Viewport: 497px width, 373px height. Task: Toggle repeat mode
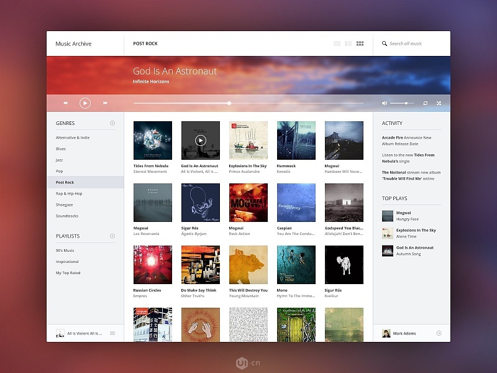coord(426,103)
